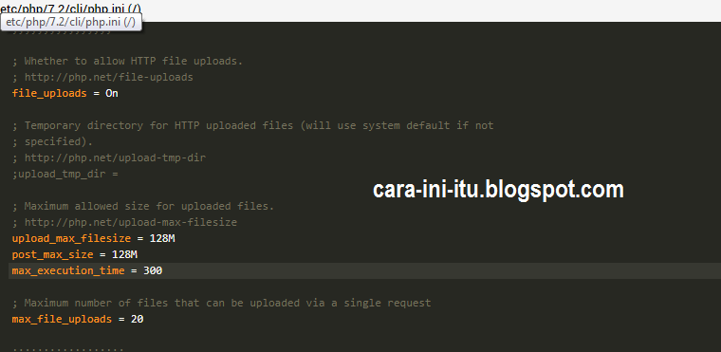Click the http://php.net/upload-max-filesize comment URL

(x=131, y=223)
